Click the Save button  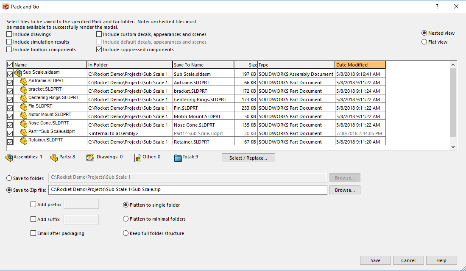[375, 260]
